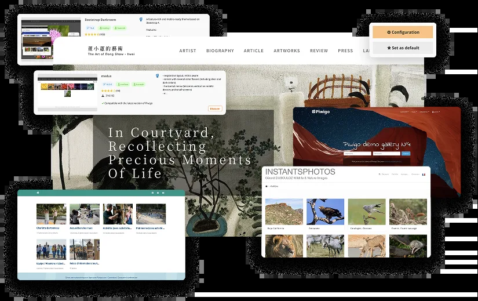This screenshot has height=301, width=478.
Task: Click the star rating on modus card
Action: [x=108, y=90]
